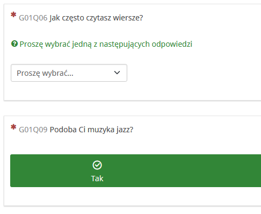Click the word "odpowiedzi" in the green hint

(172, 44)
